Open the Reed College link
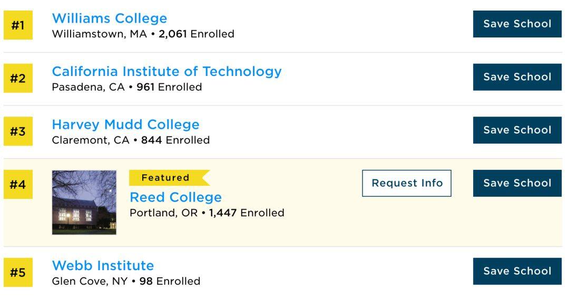569x296 pixels. tap(175, 197)
